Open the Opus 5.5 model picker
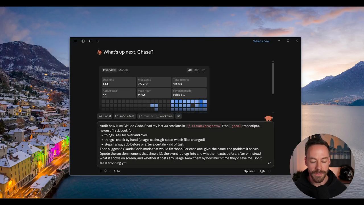The image size is (364, 205). click(x=249, y=171)
